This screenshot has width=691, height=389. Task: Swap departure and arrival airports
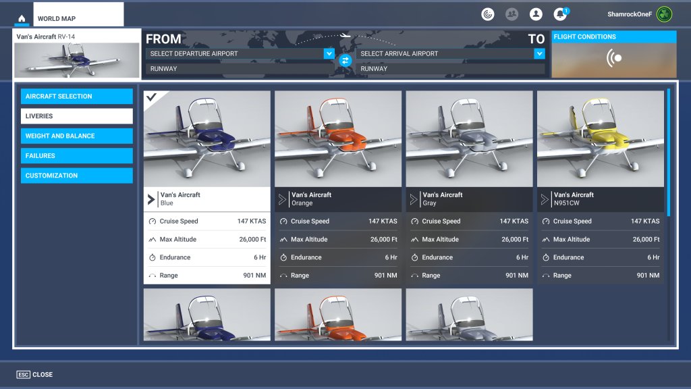click(345, 61)
